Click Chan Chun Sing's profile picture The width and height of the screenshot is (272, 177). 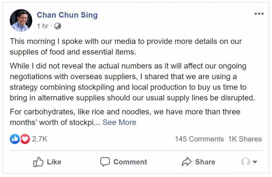click(x=21, y=20)
